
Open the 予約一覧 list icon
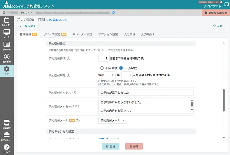(x=6, y=45)
